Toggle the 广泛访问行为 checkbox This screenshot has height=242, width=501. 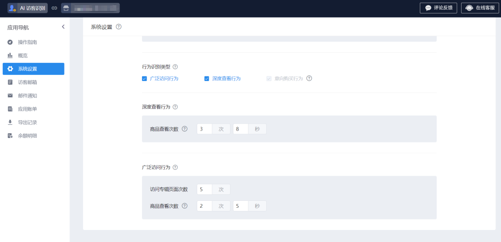point(144,79)
